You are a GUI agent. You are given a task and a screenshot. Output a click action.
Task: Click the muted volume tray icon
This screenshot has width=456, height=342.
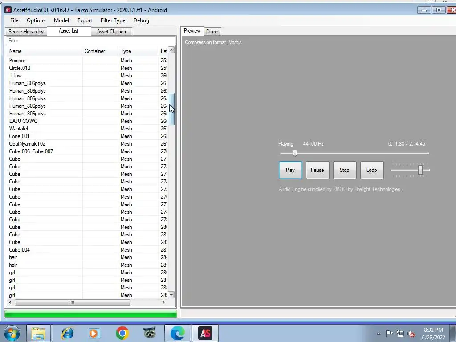pyautogui.click(x=411, y=334)
